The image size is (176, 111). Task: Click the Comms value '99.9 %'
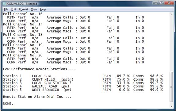pos(156,90)
